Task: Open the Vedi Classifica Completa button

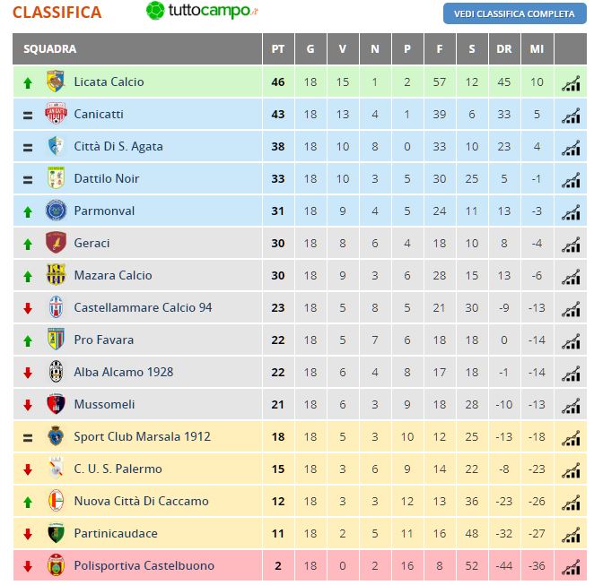Action: pyautogui.click(x=514, y=13)
